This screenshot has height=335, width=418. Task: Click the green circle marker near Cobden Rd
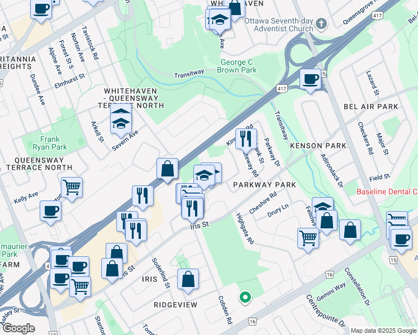pos(244,298)
